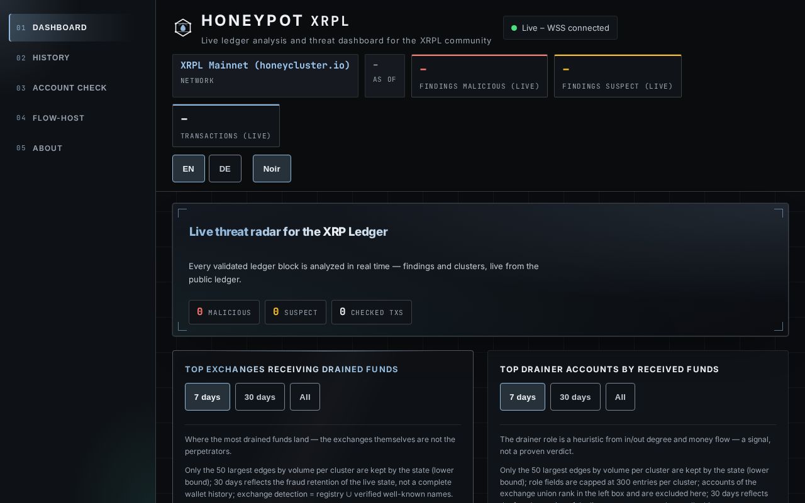The image size is (805, 503).
Task: Click the As Of stat card
Action: click(x=385, y=75)
